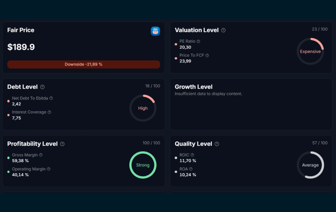Select the High debt level gauge
Screen dimensions: 336x212
coord(143,108)
